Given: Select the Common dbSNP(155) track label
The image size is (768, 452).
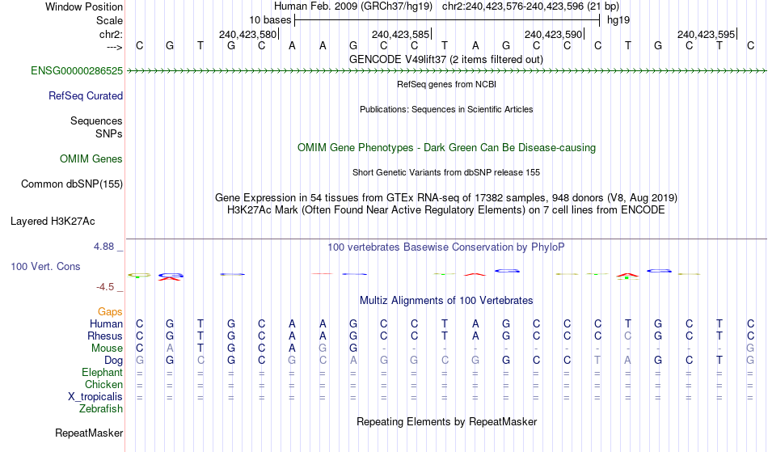Looking at the screenshot, I should [71, 184].
